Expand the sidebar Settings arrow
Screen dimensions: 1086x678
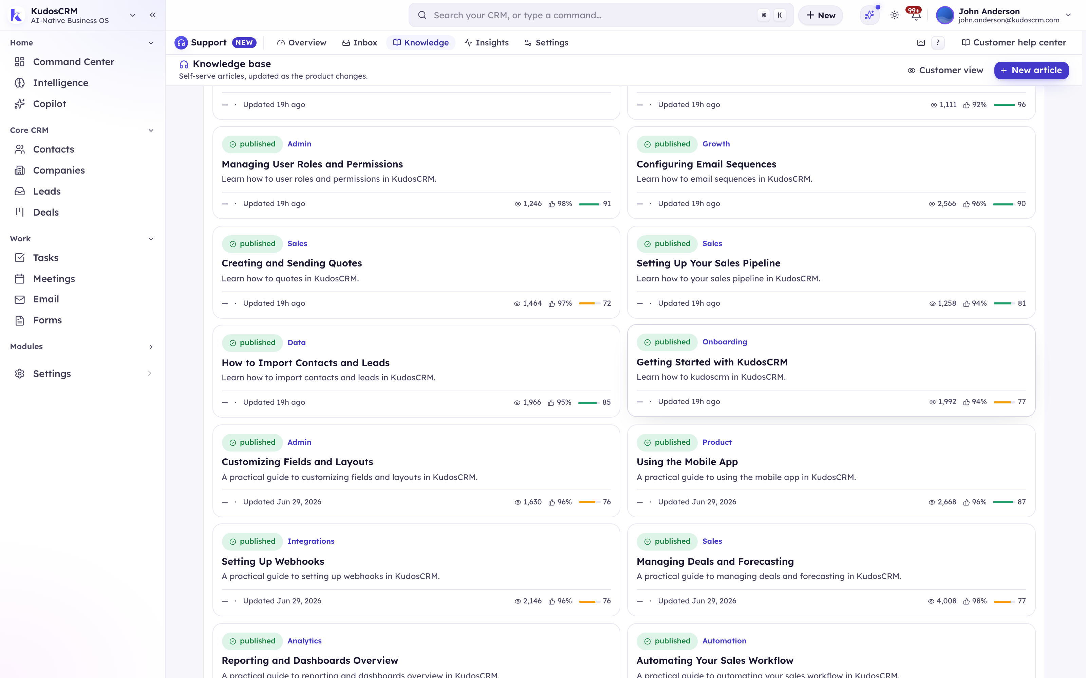click(149, 374)
